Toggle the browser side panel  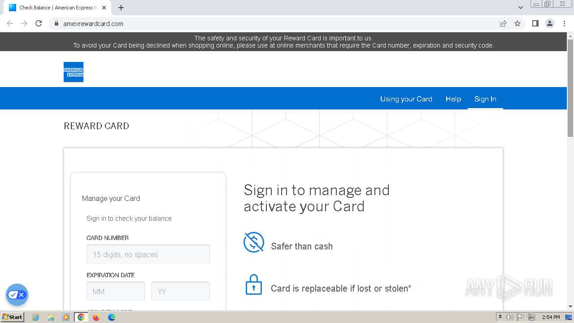[535, 23]
